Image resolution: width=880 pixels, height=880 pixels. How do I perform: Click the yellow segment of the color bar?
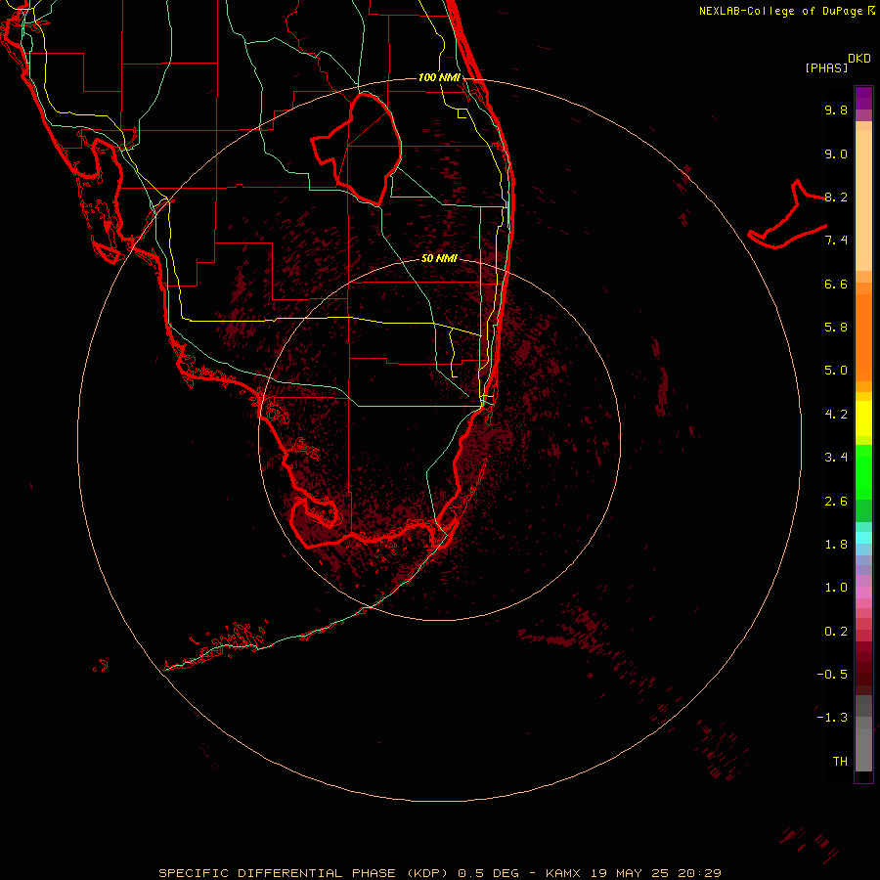[863, 418]
